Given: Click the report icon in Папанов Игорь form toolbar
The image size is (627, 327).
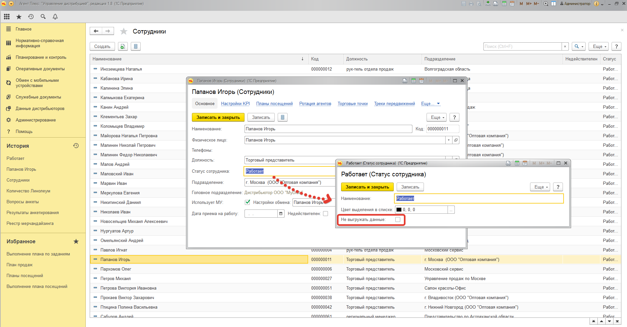Looking at the screenshot, I should [x=283, y=117].
